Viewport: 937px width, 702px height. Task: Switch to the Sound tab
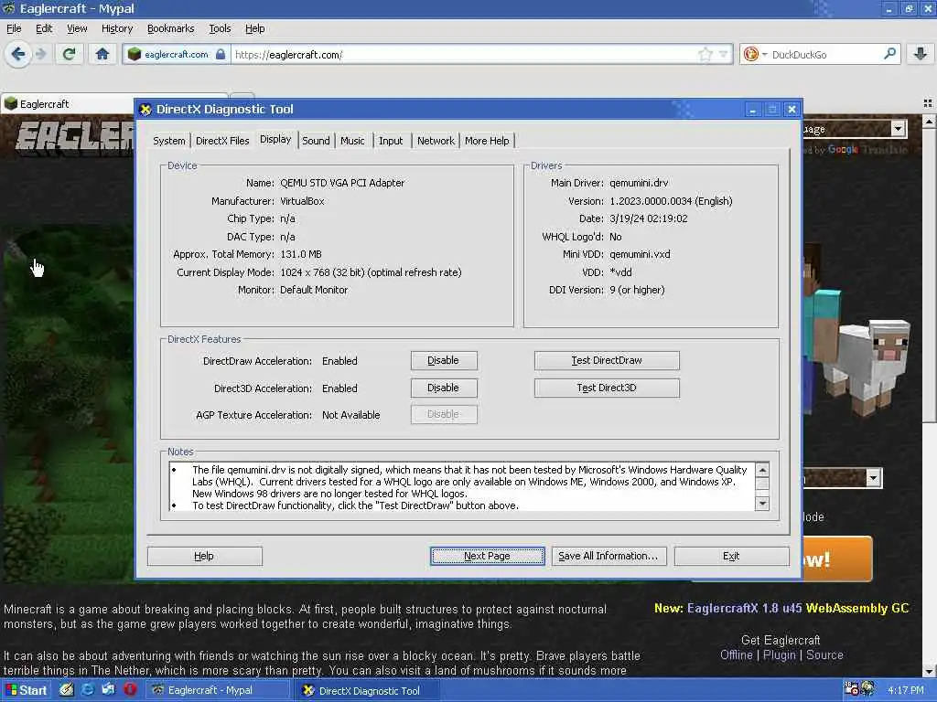click(316, 141)
